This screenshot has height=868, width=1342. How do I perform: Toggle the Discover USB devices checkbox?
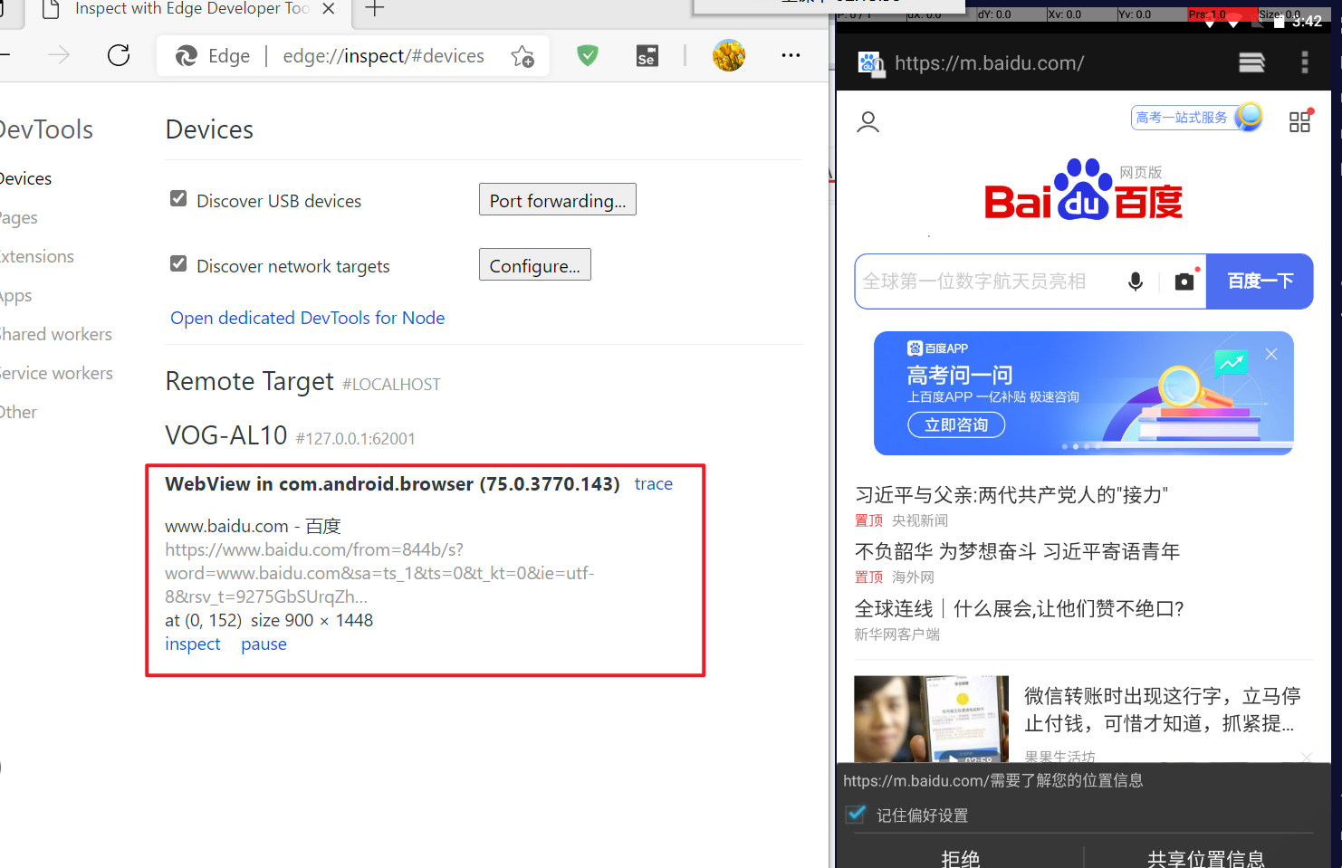(178, 199)
